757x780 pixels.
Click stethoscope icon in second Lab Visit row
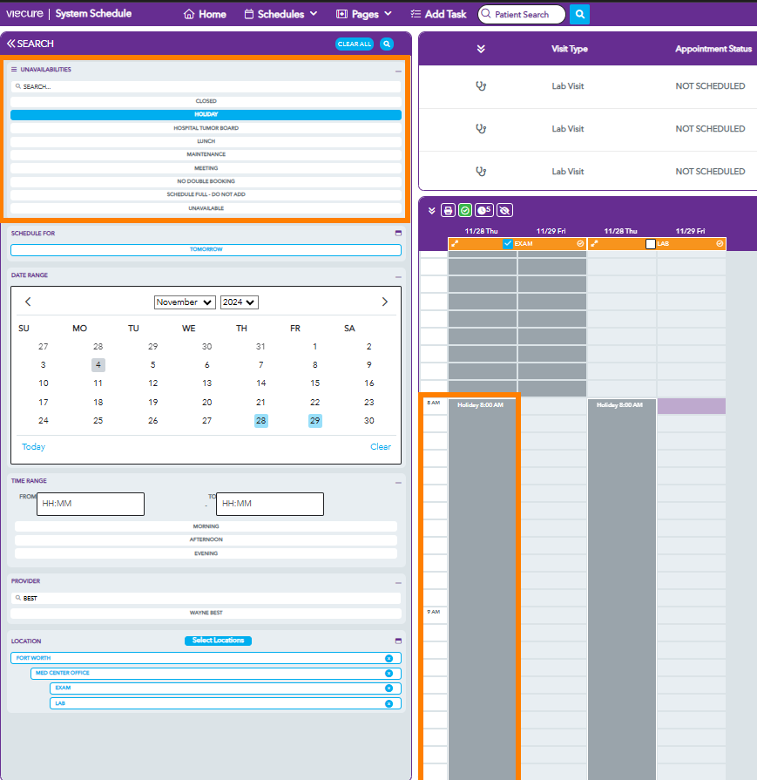[481, 129]
